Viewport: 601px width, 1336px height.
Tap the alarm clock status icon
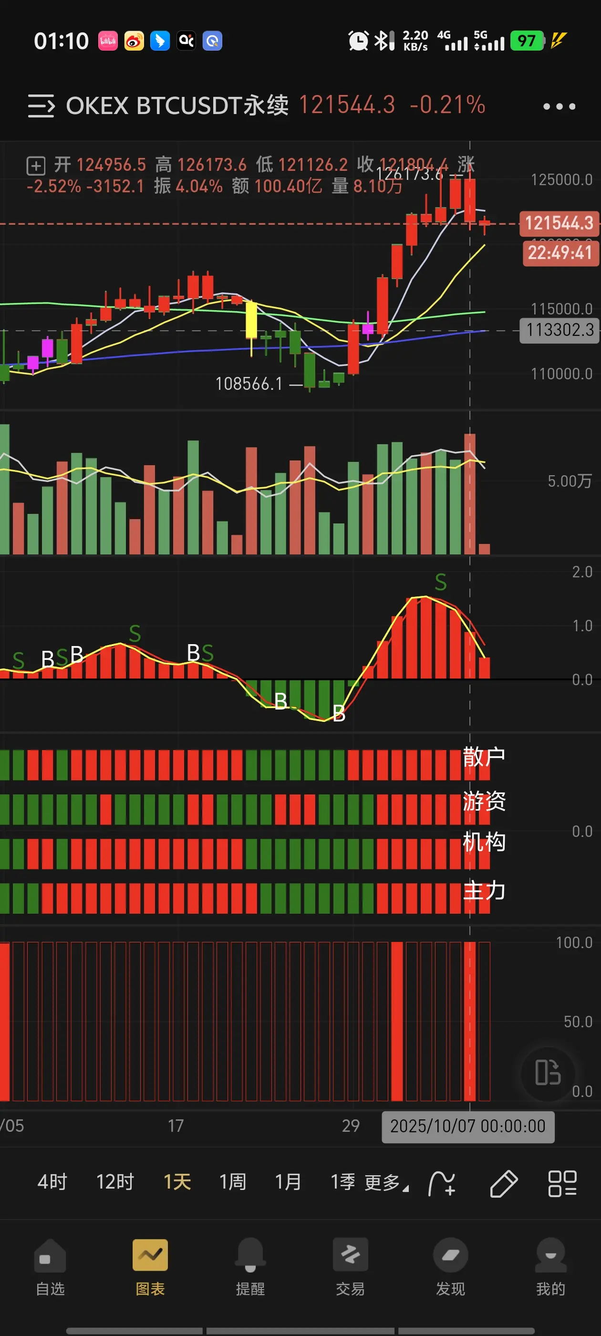358,41
